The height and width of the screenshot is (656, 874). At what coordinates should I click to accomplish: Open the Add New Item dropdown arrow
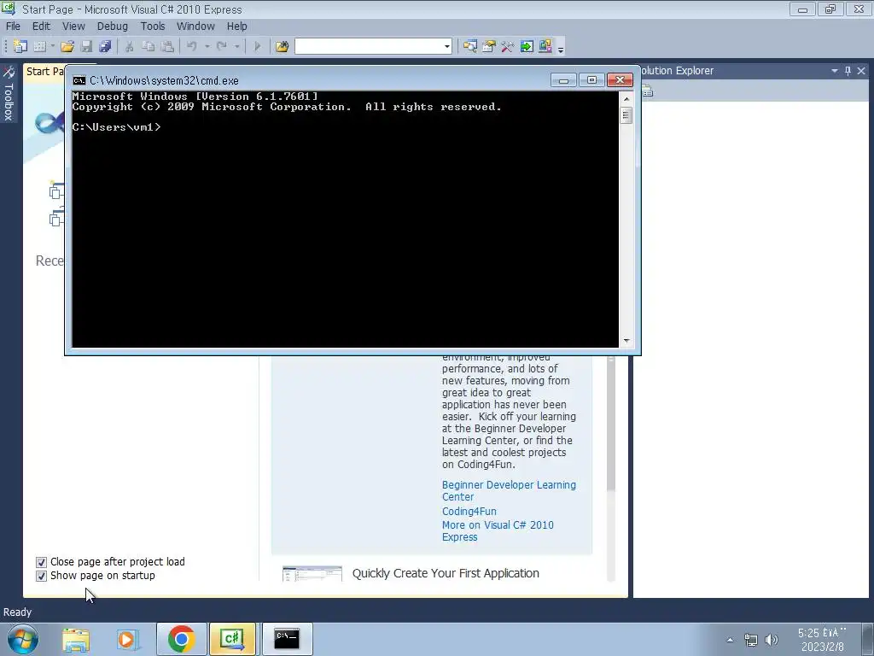(52, 46)
